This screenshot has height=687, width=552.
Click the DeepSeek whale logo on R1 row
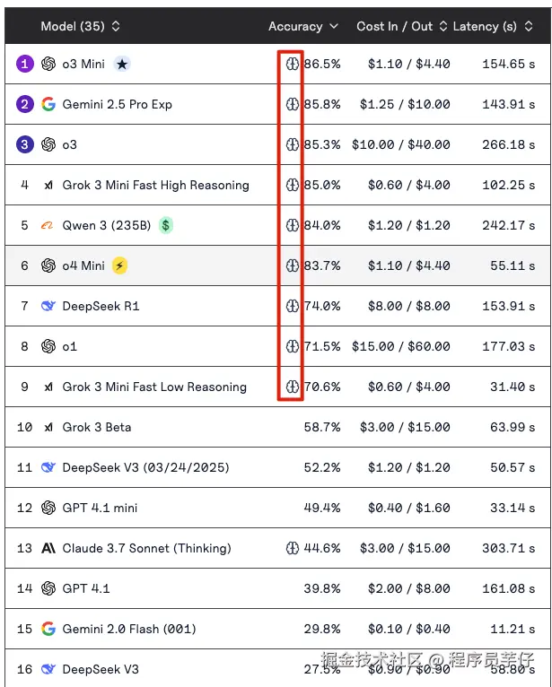(48, 306)
